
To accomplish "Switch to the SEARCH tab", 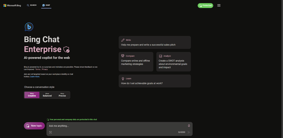I will tap(32, 5).
